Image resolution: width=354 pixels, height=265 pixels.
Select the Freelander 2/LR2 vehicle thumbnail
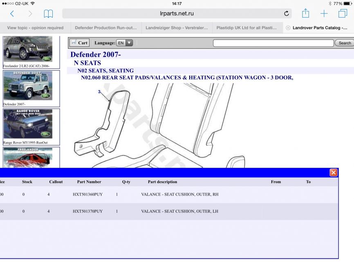(28, 49)
